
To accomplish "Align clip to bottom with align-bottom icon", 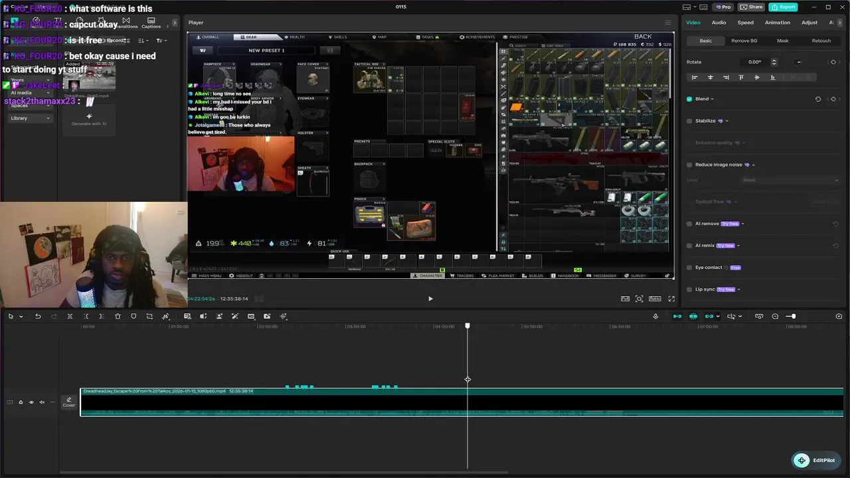I will point(772,78).
